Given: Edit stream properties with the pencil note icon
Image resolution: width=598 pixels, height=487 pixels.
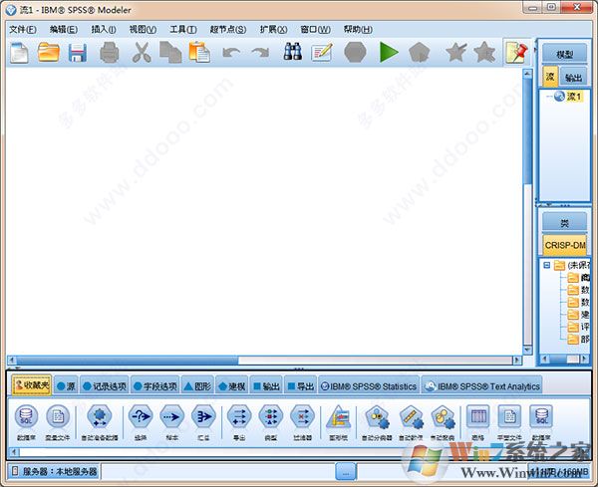Looking at the screenshot, I should tap(322, 53).
